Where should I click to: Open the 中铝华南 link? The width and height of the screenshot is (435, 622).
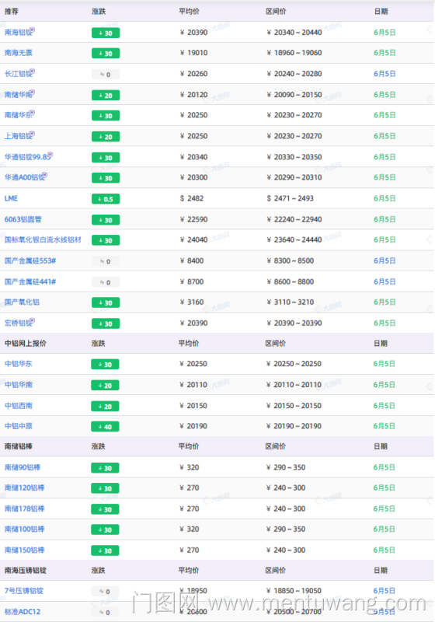click(18, 385)
